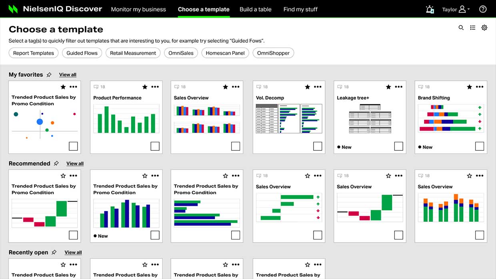
Task: Switch to list view icon
Action: 473,28
